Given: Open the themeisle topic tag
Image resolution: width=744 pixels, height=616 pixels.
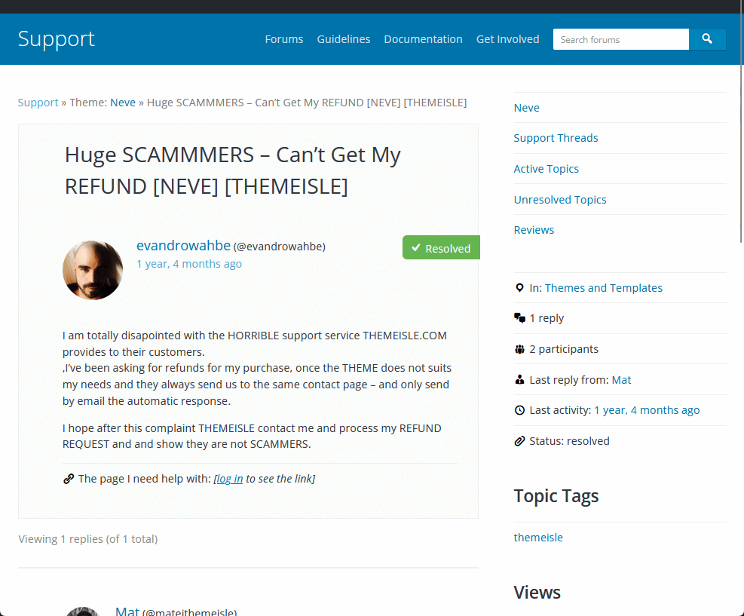Looking at the screenshot, I should click(x=538, y=538).
